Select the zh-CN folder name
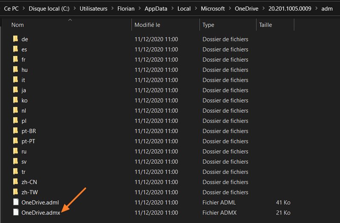Image resolution: width=340 pixels, height=223 pixels. 29,182
